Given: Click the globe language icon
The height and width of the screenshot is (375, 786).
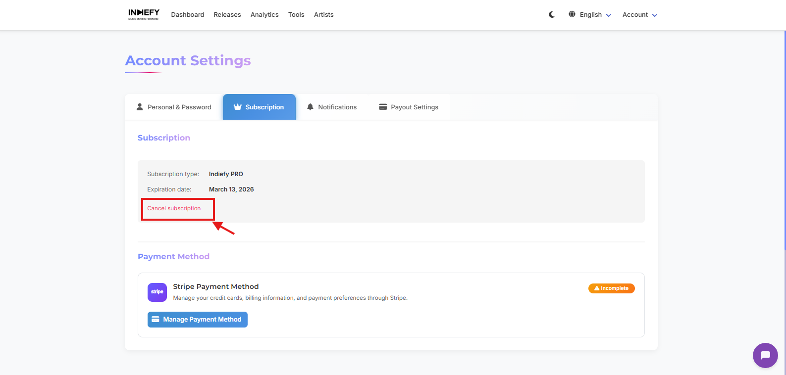Looking at the screenshot, I should 572,14.
